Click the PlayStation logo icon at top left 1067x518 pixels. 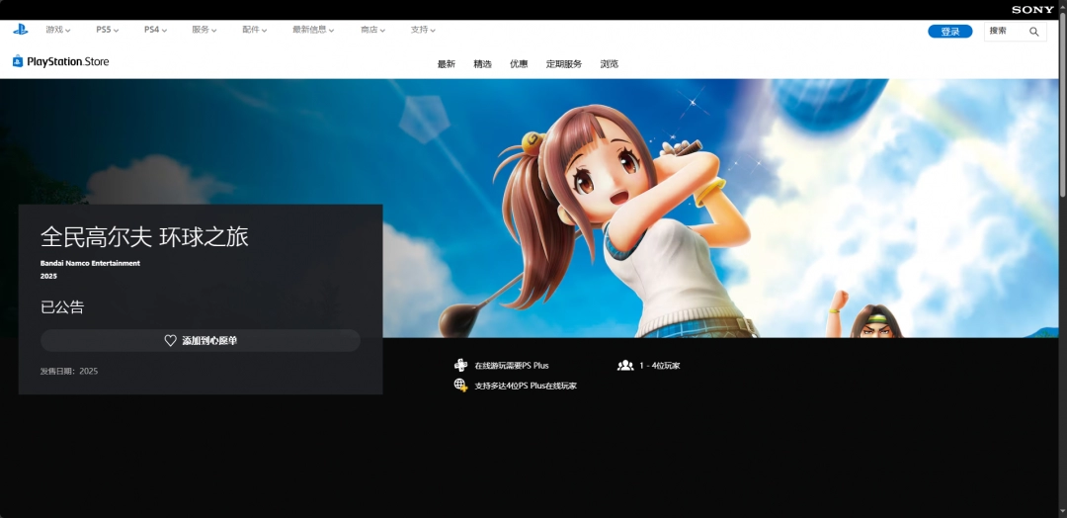21,30
